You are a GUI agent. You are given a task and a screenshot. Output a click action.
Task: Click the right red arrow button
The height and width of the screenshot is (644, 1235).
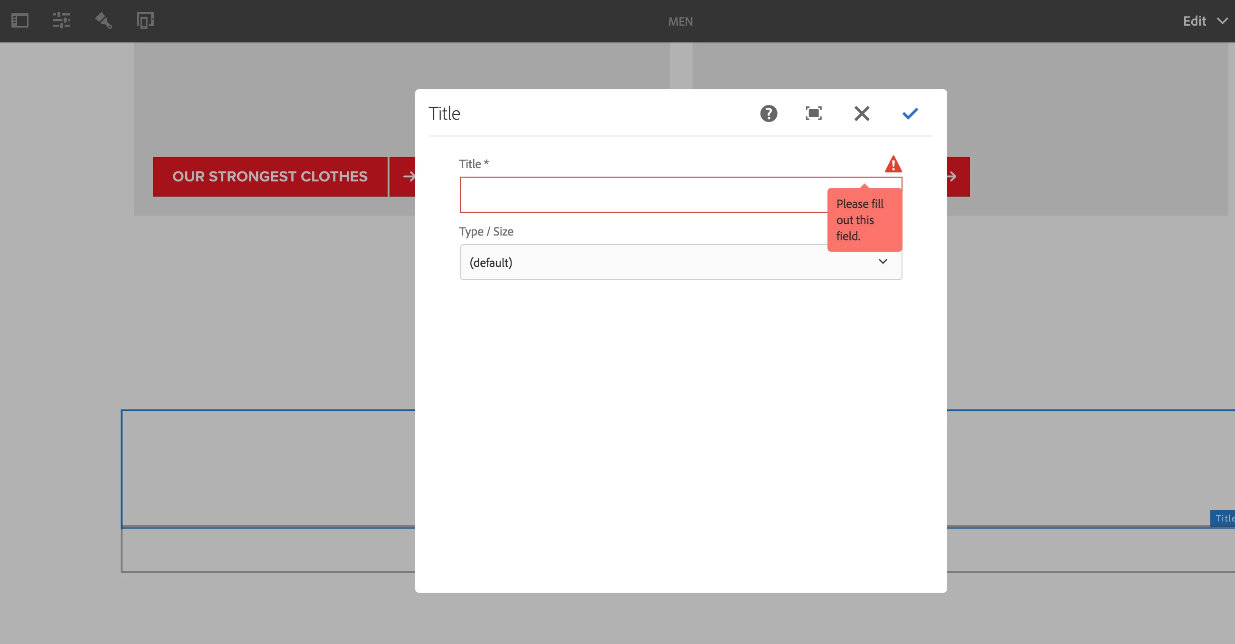tap(957, 177)
